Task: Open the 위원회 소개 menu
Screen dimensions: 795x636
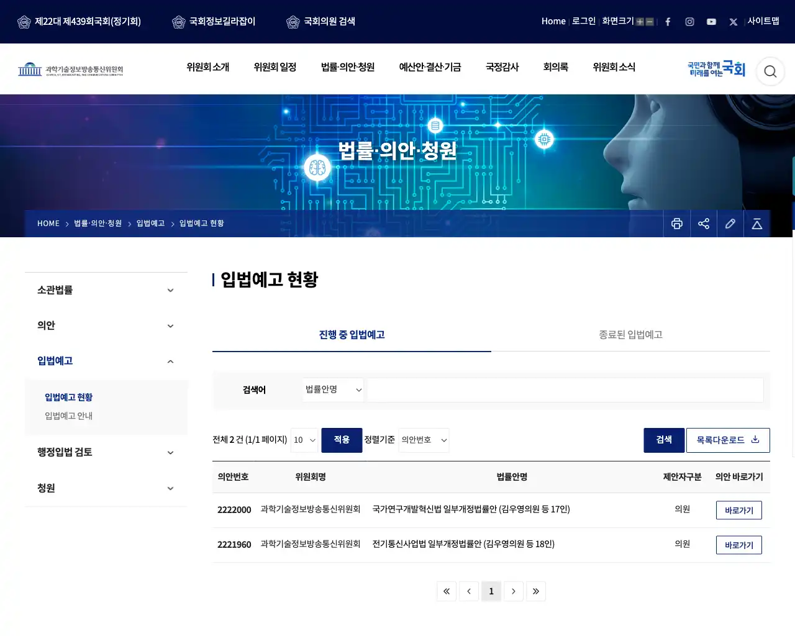Action: coord(208,67)
